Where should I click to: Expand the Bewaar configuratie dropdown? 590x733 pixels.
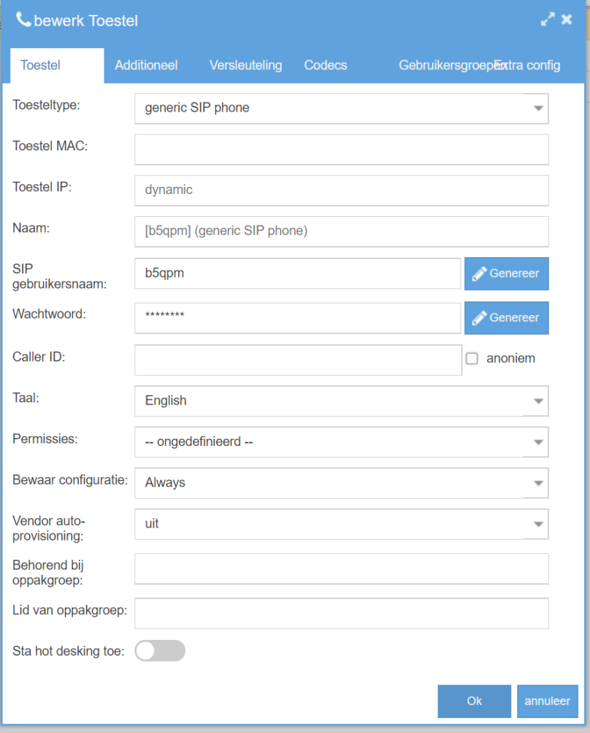click(x=341, y=483)
